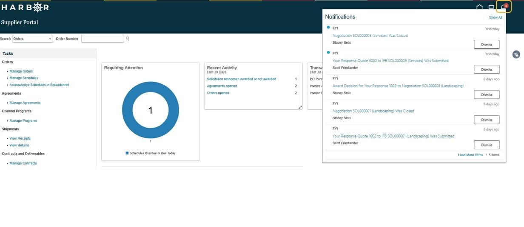Click the Recent Activity card title
Image resolution: width=524 pixels, height=227 pixels.
[222, 68]
